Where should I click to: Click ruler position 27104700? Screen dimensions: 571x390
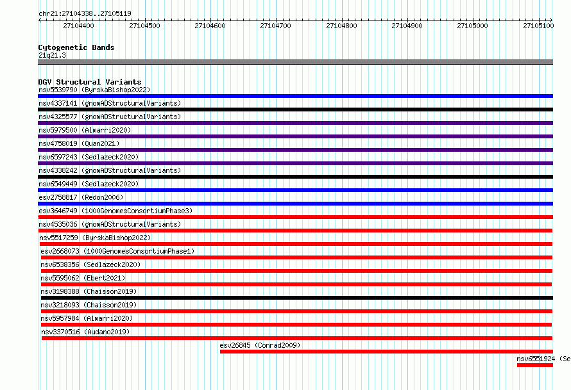coord(276,26)
